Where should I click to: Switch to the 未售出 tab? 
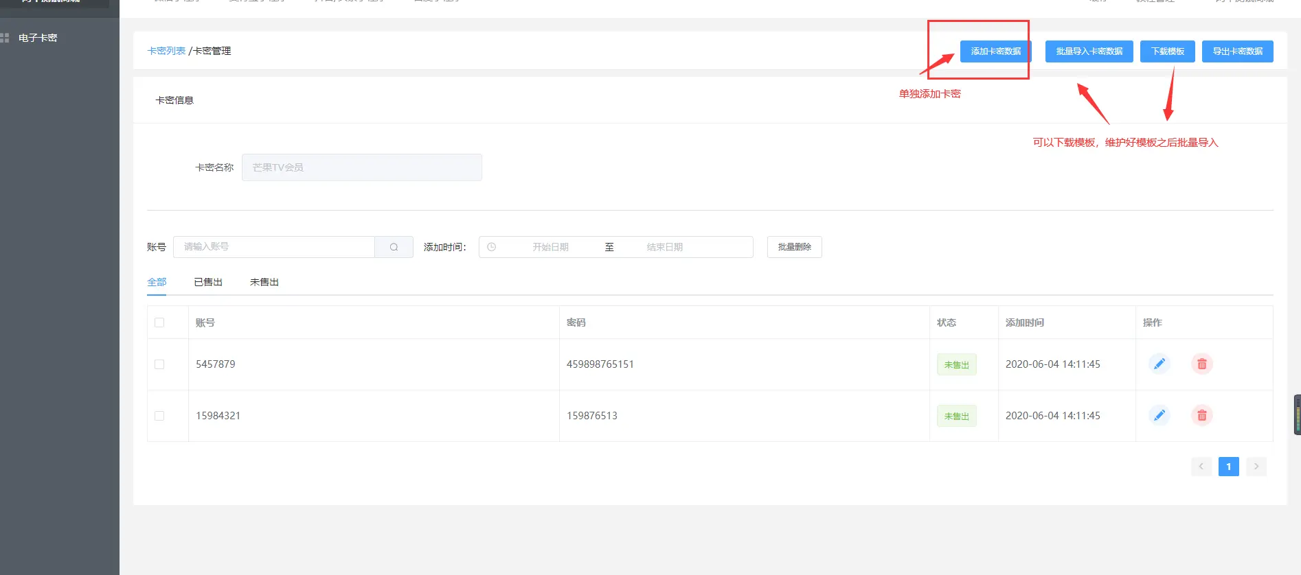264,282
